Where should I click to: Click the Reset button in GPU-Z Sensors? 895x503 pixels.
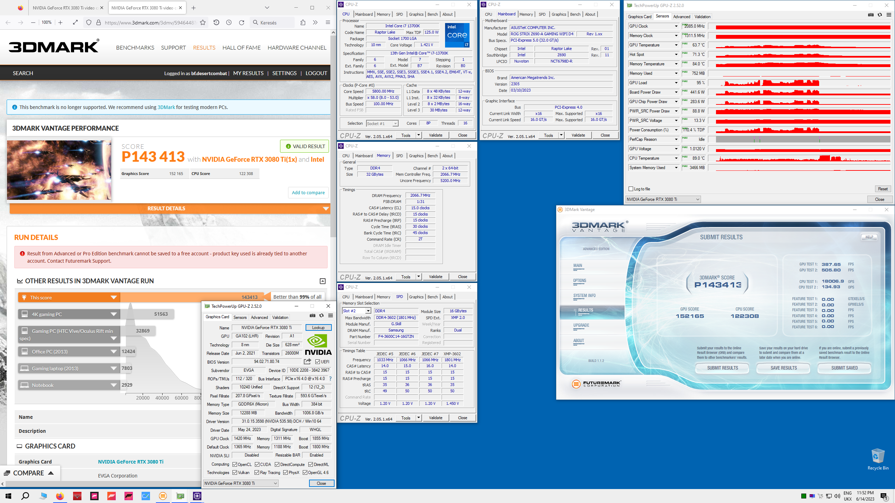tap(883, 189)
